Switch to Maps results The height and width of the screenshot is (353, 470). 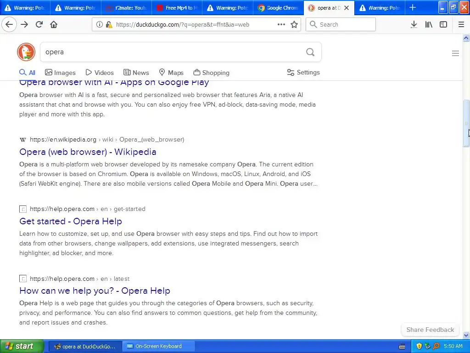pyautogui.click(x=171, y=73)
